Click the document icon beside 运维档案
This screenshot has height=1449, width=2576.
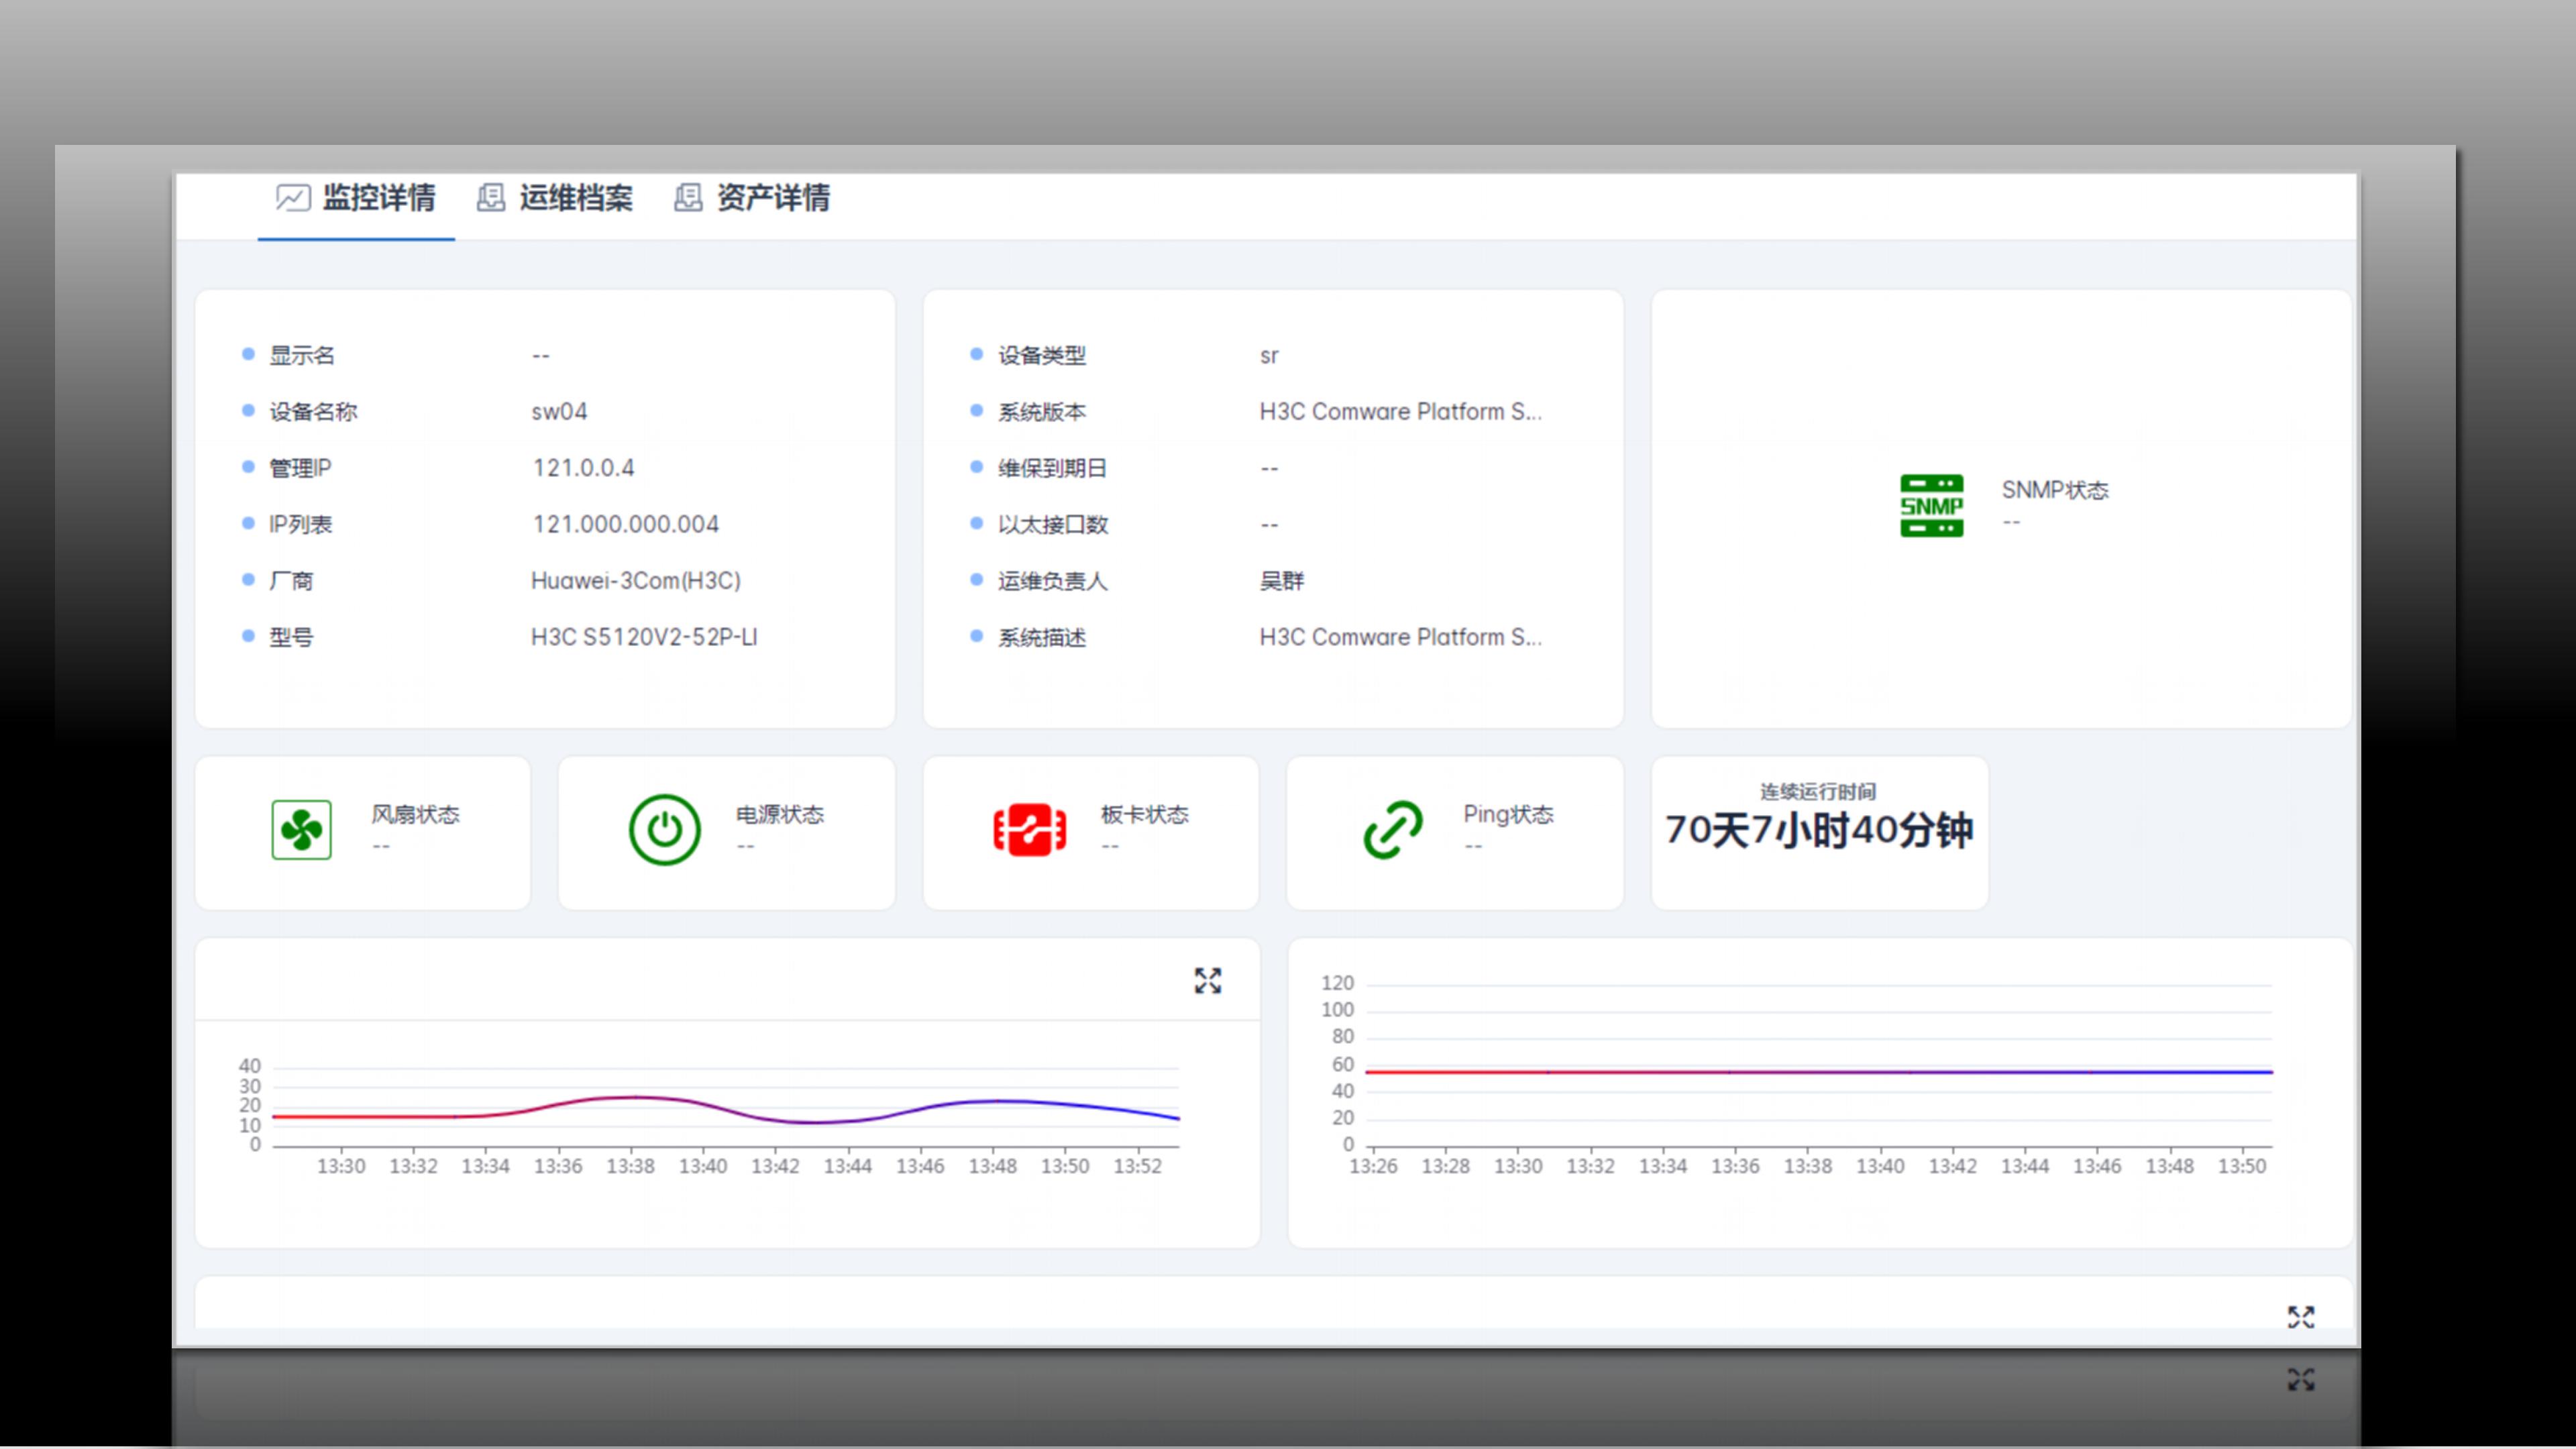[491, 198]
